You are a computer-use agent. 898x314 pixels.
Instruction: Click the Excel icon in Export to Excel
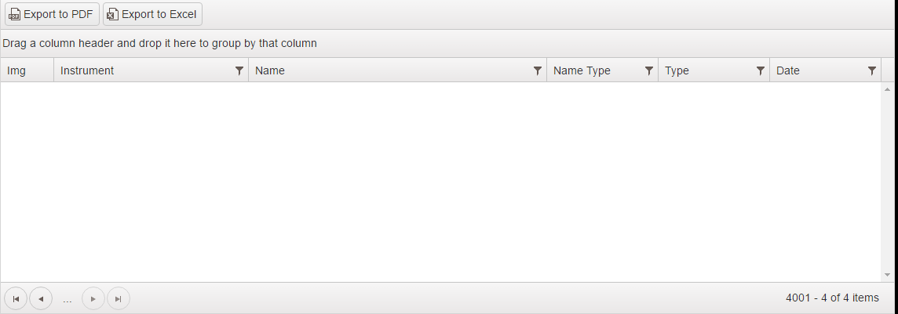(112, 14)
